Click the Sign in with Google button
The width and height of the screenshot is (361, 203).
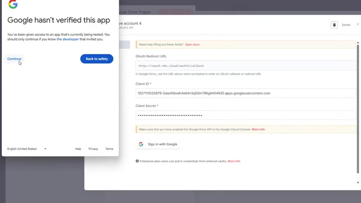pyautogui.click(x=158, y=144)
